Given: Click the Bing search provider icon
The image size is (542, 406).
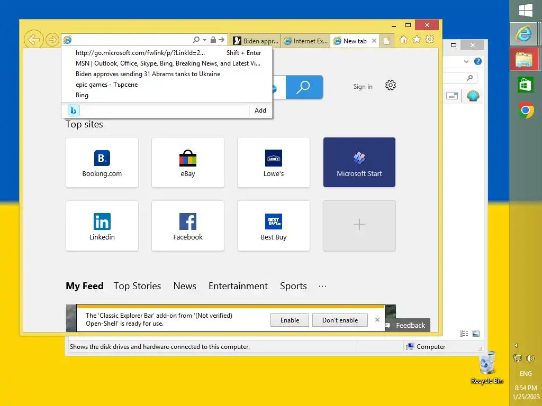Looking at the screenshot, I should (x=73, y=110).
